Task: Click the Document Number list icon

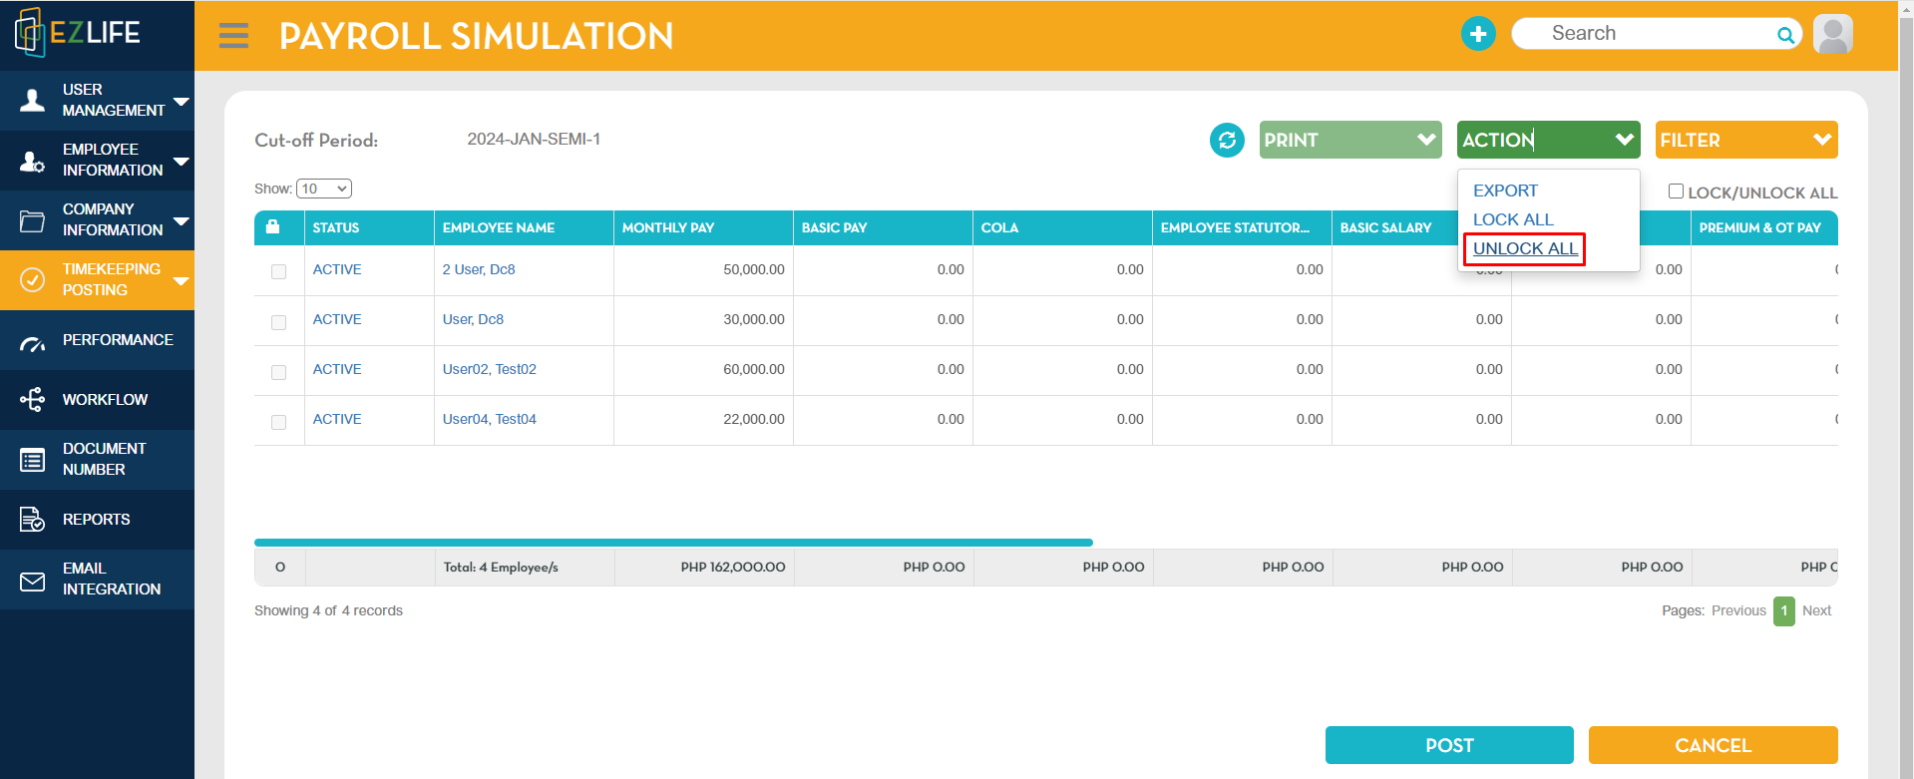Action: [x=33, y=460]
